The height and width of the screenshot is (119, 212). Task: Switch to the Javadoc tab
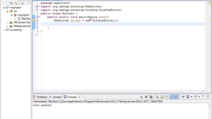[x=56, y=97]
